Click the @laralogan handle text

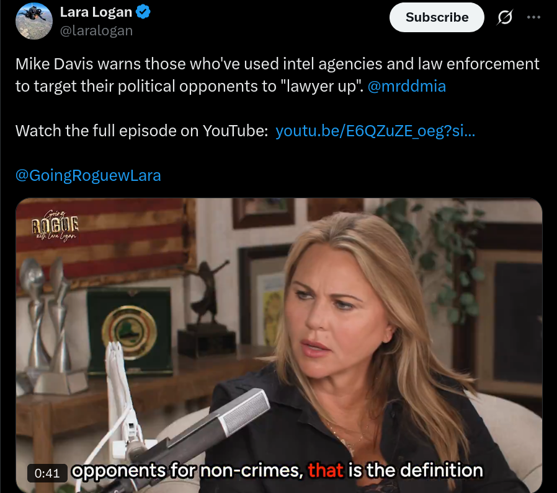pyautogui.click(x=96, y=31)
